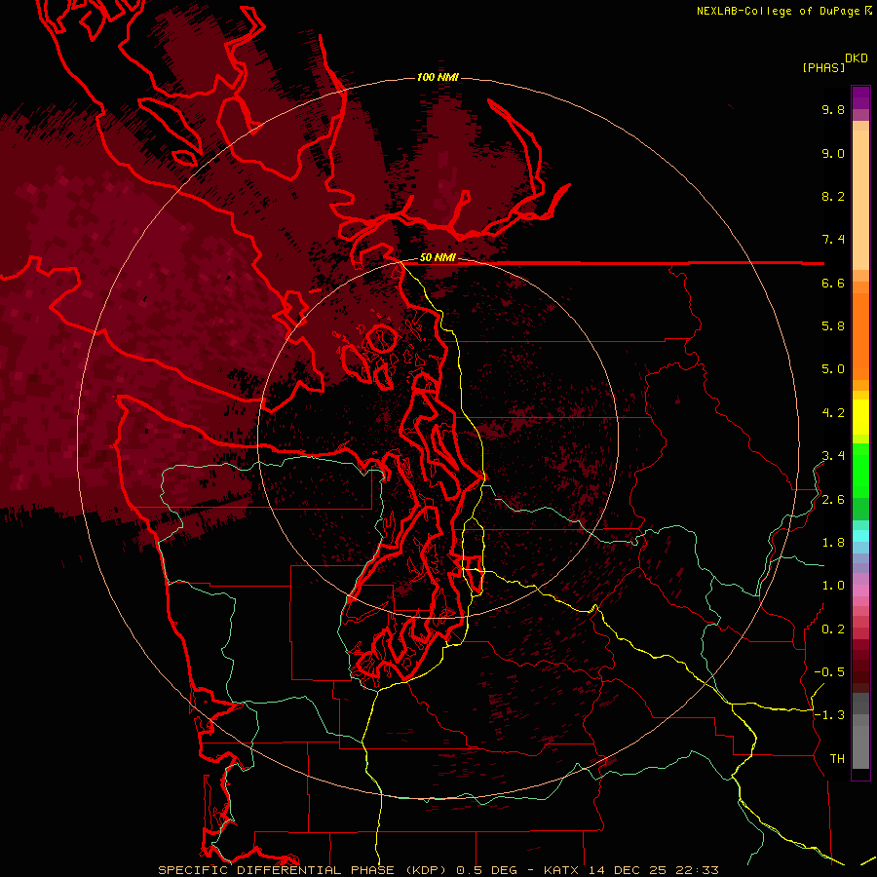Click the 2.6 value on the color scale
This screenshot has width=877, height=877.
(x=833, y=500)
